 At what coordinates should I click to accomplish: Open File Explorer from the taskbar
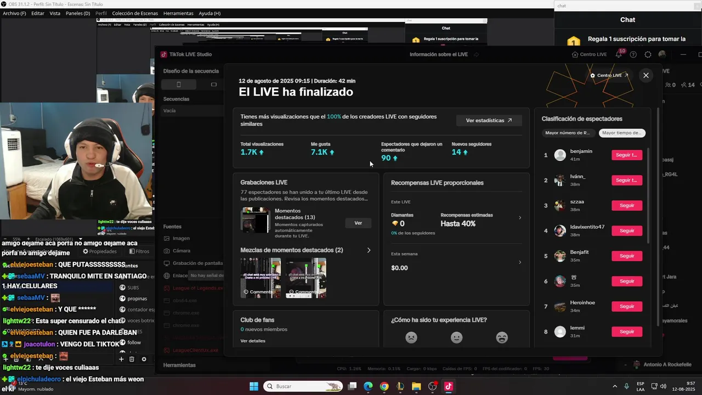tap(416, 386)
